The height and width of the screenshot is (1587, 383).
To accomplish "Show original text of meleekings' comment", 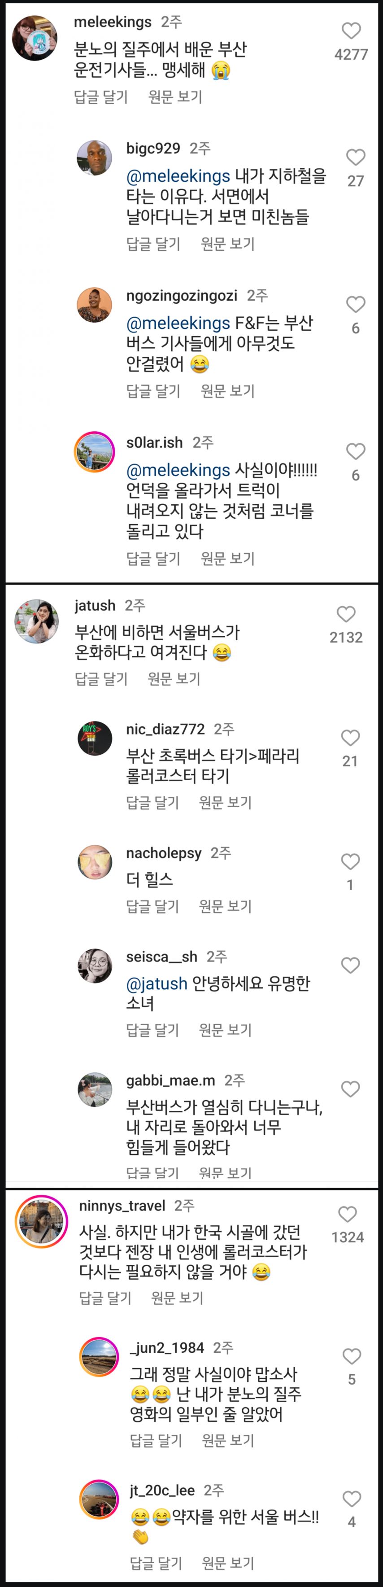I will pyautogui.click(x=175, y=97).
